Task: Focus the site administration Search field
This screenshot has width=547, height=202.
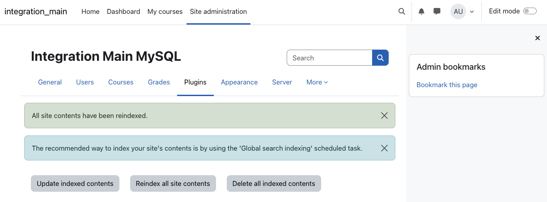Action: pyautogui.click(x=330, y=58)
